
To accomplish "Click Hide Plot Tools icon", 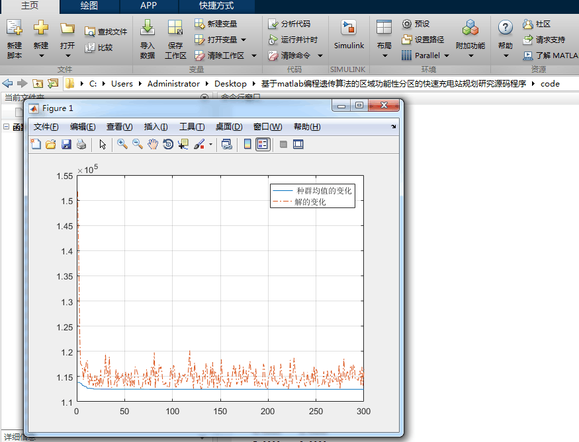I will point(283,144).
